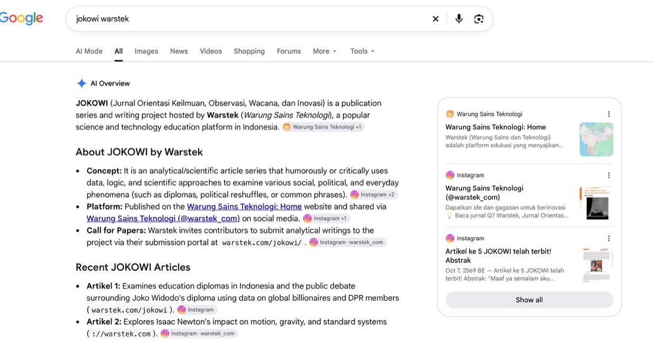This screenshot has height=342, width=654.
Task: Click the warstek.com/jokowi/ submission URL text
Action: click(262, 243)
